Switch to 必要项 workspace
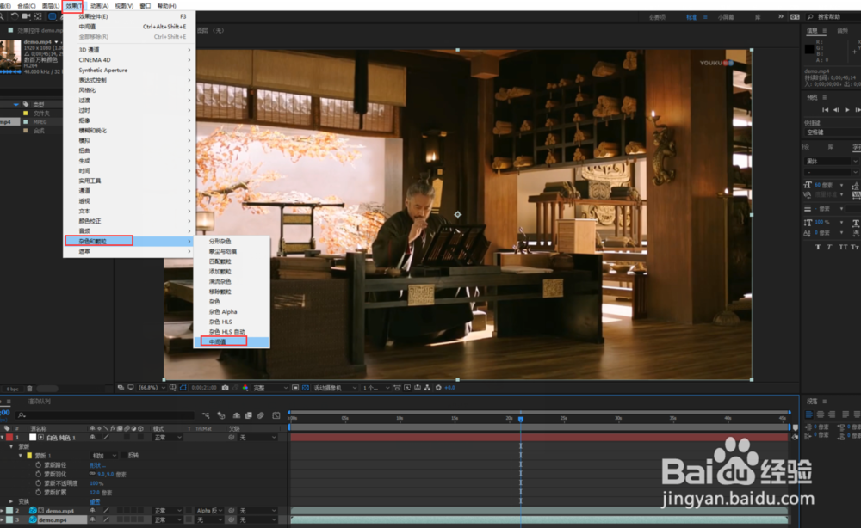 tap(657, 17)
